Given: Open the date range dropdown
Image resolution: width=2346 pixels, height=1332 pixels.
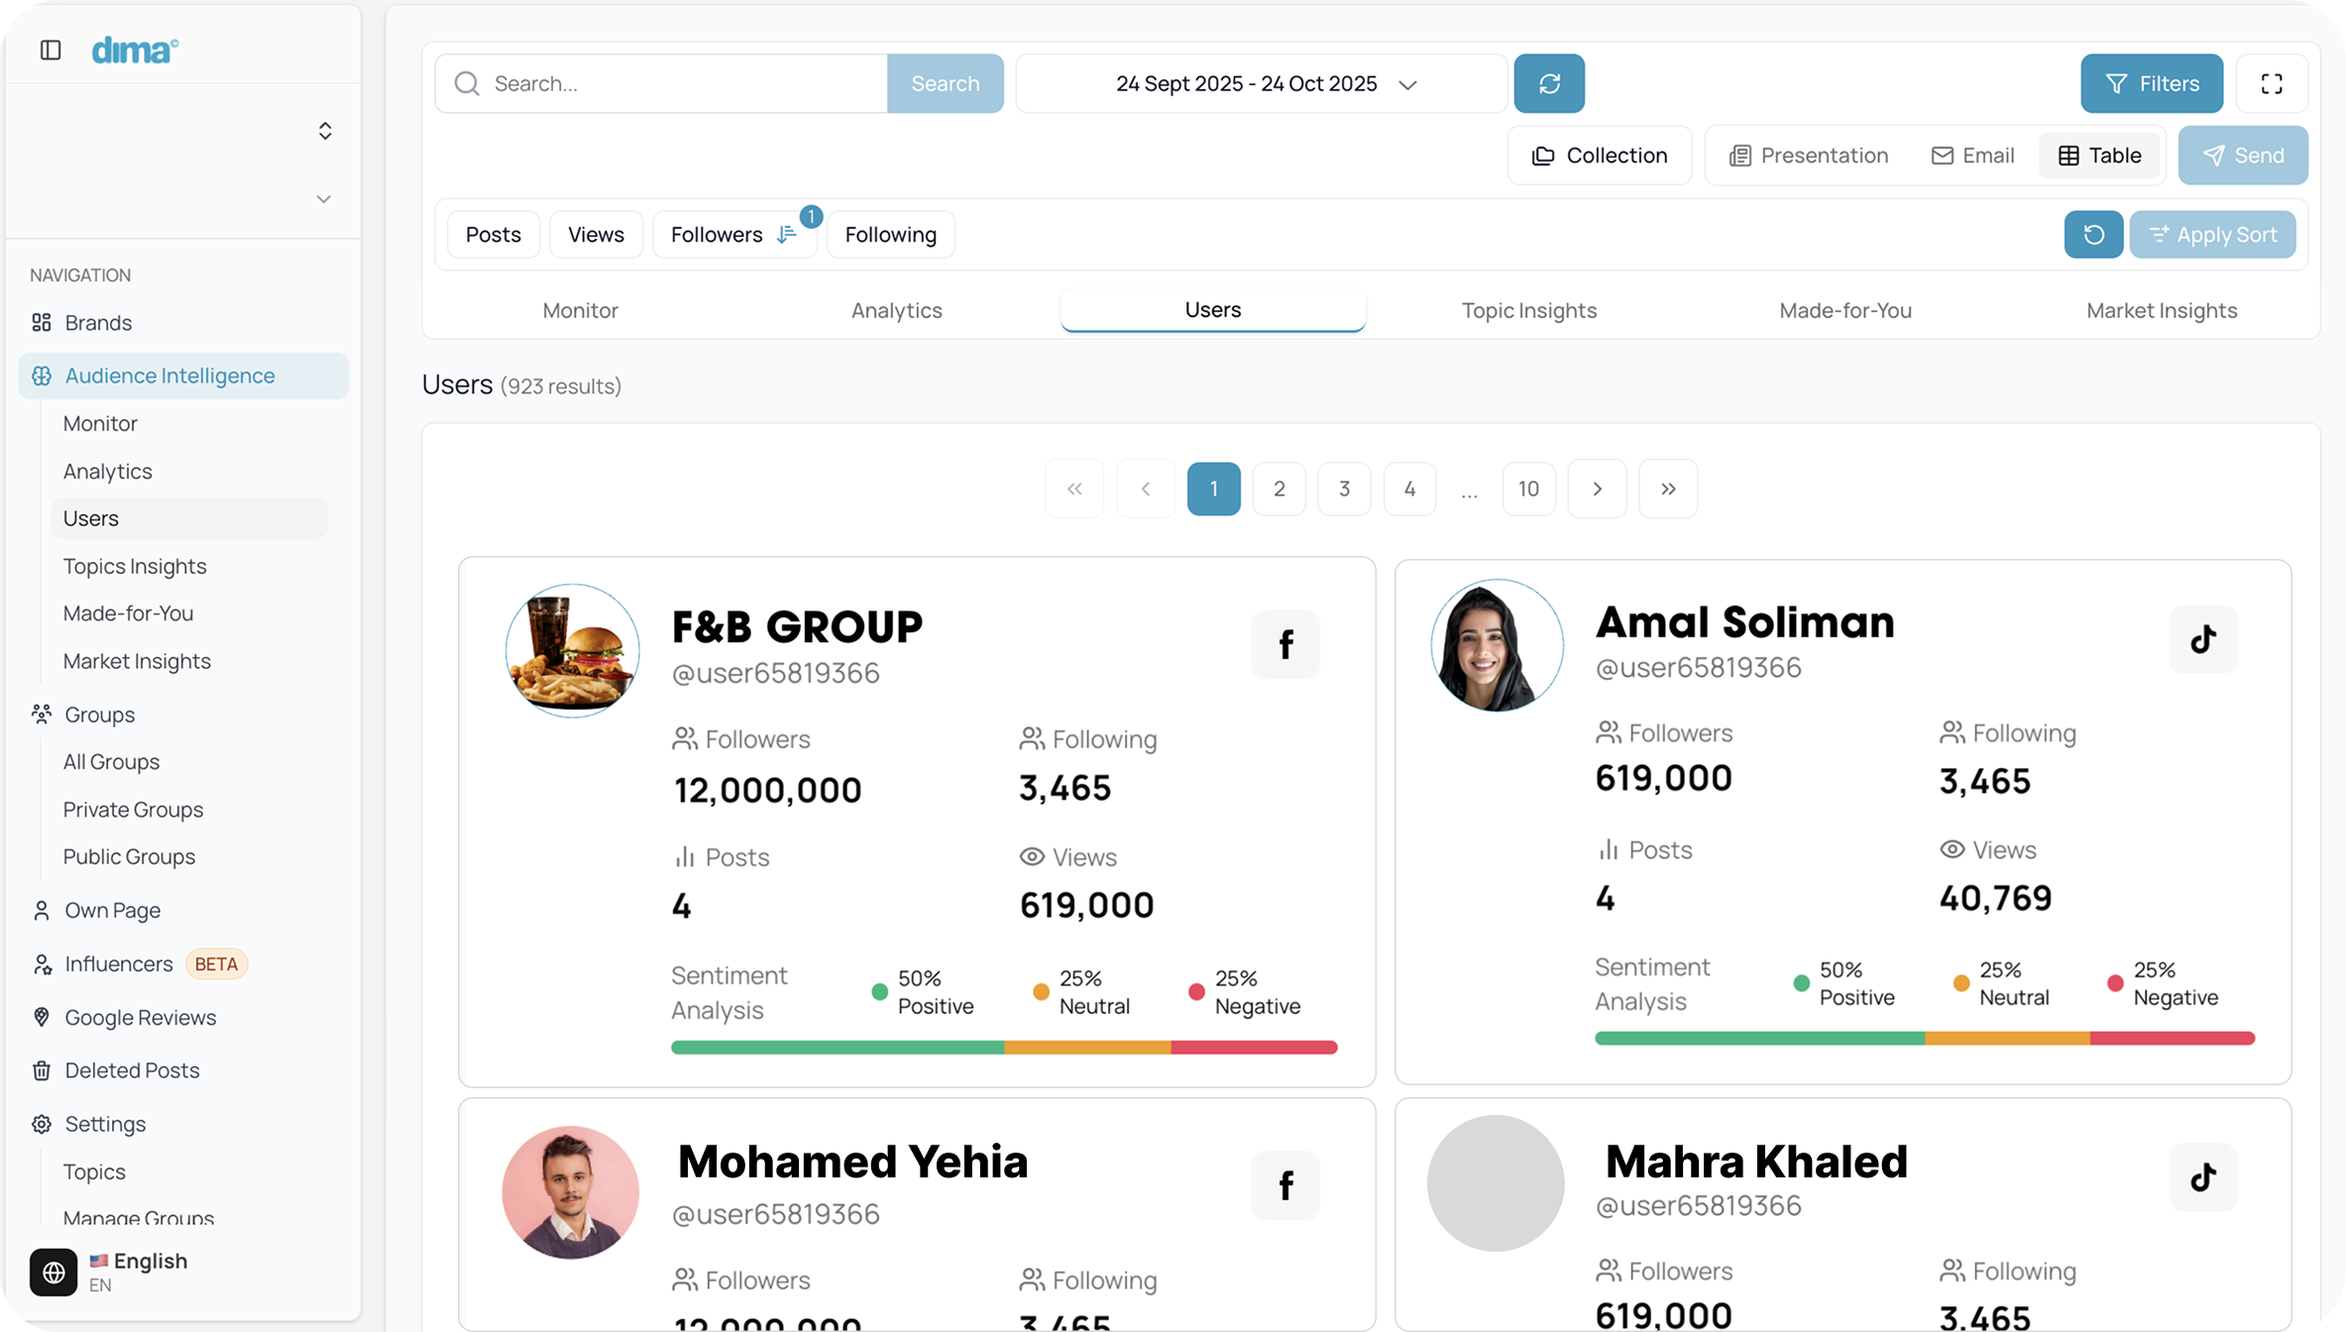Looking at the screenshot, I should (x=1261, y=84).
